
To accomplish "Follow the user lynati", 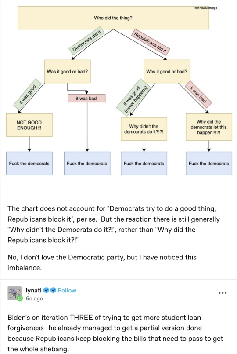I will tap(67, 290).
